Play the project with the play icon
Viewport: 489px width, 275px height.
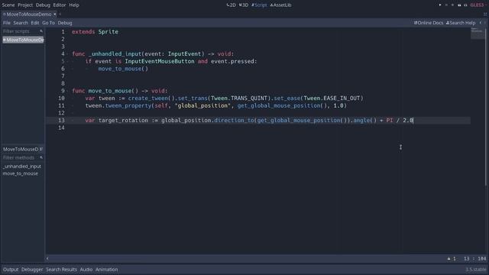tap(440, 5)
